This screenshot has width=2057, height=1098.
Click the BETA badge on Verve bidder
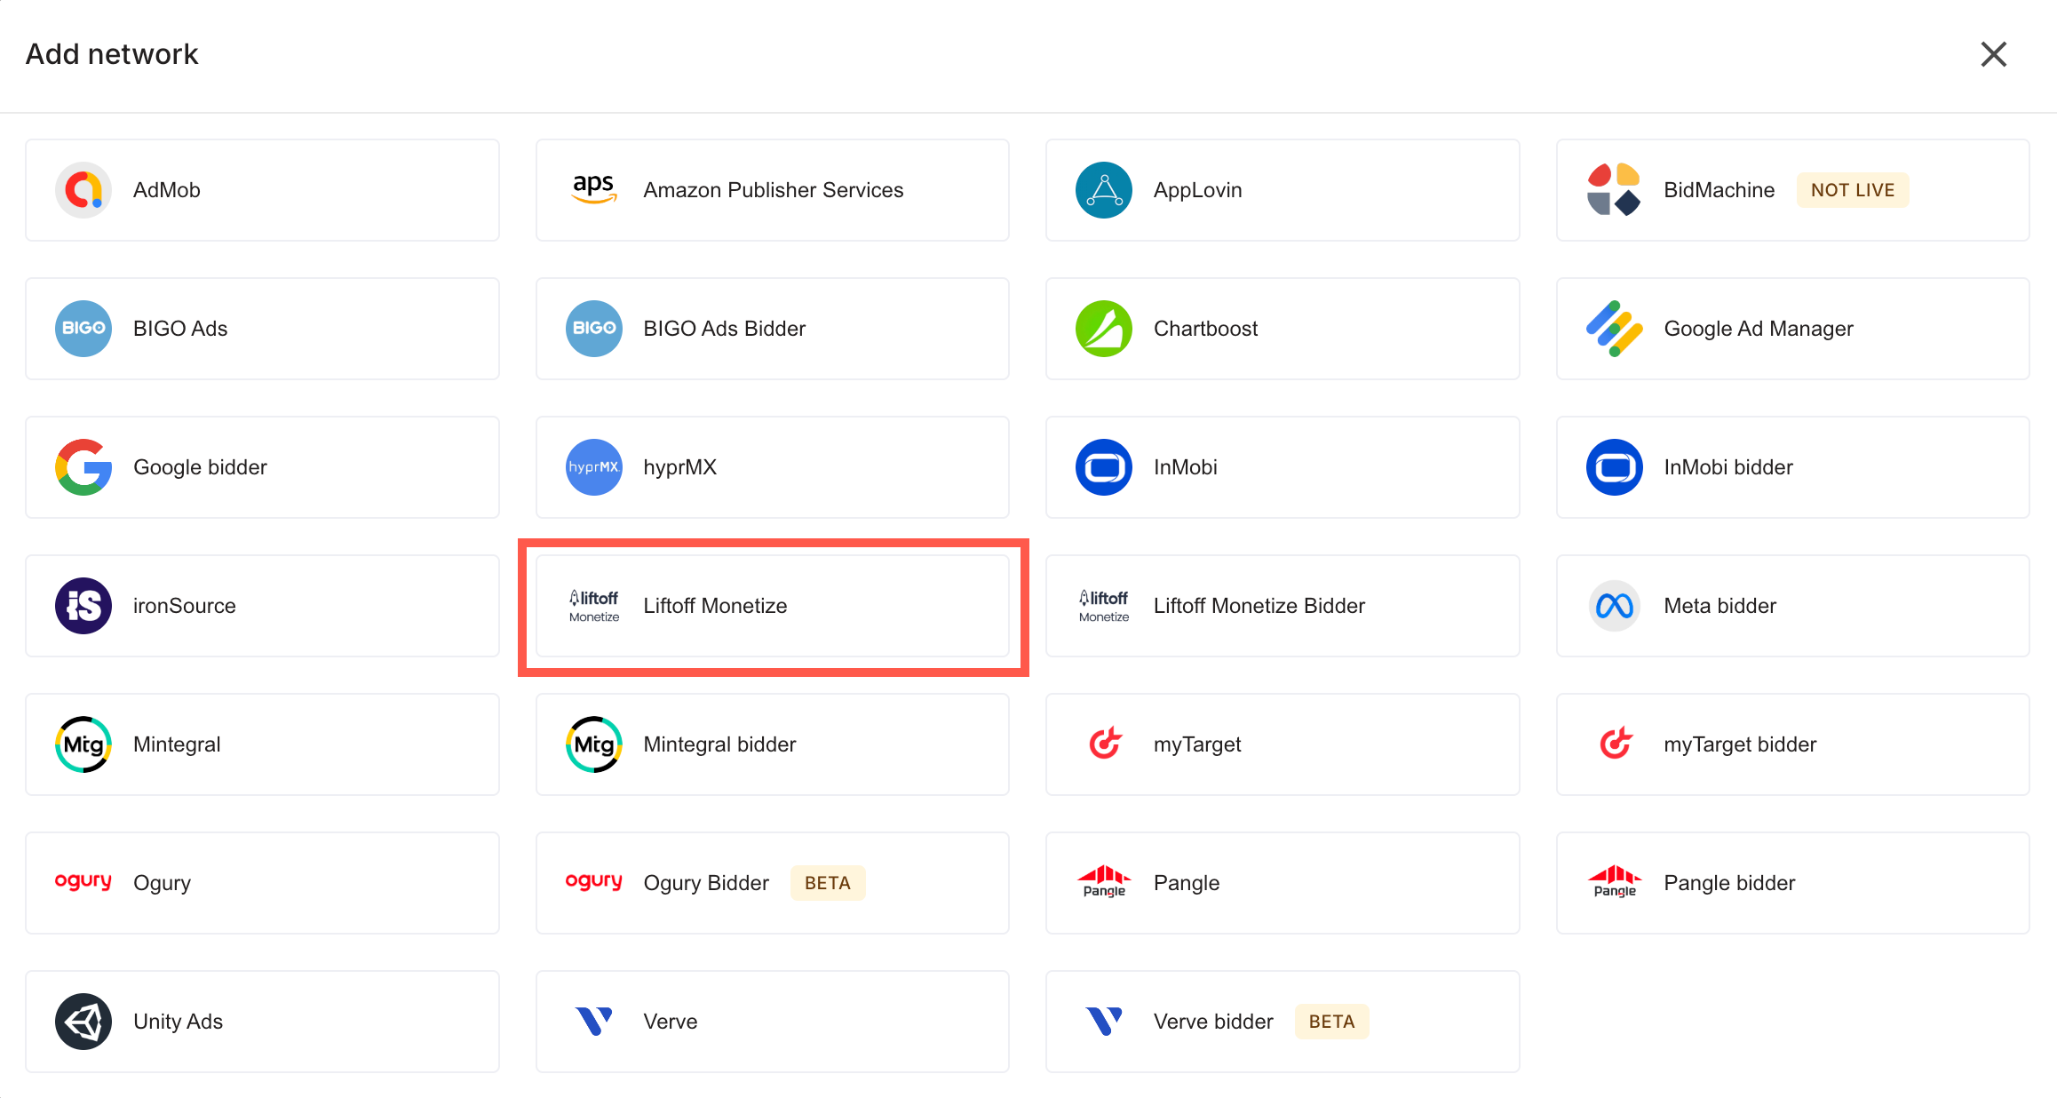click(x=1332, y=1022)
